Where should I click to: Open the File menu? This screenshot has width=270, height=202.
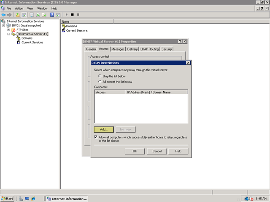(8, 8)
